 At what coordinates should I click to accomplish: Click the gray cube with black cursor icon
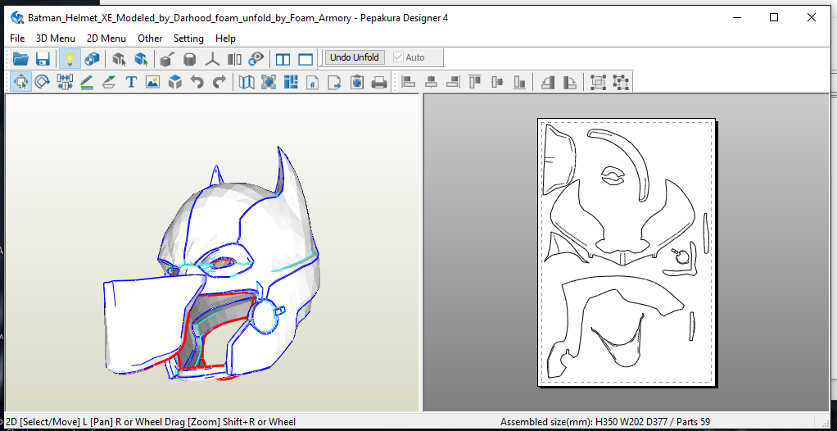(x=119, y=58)
